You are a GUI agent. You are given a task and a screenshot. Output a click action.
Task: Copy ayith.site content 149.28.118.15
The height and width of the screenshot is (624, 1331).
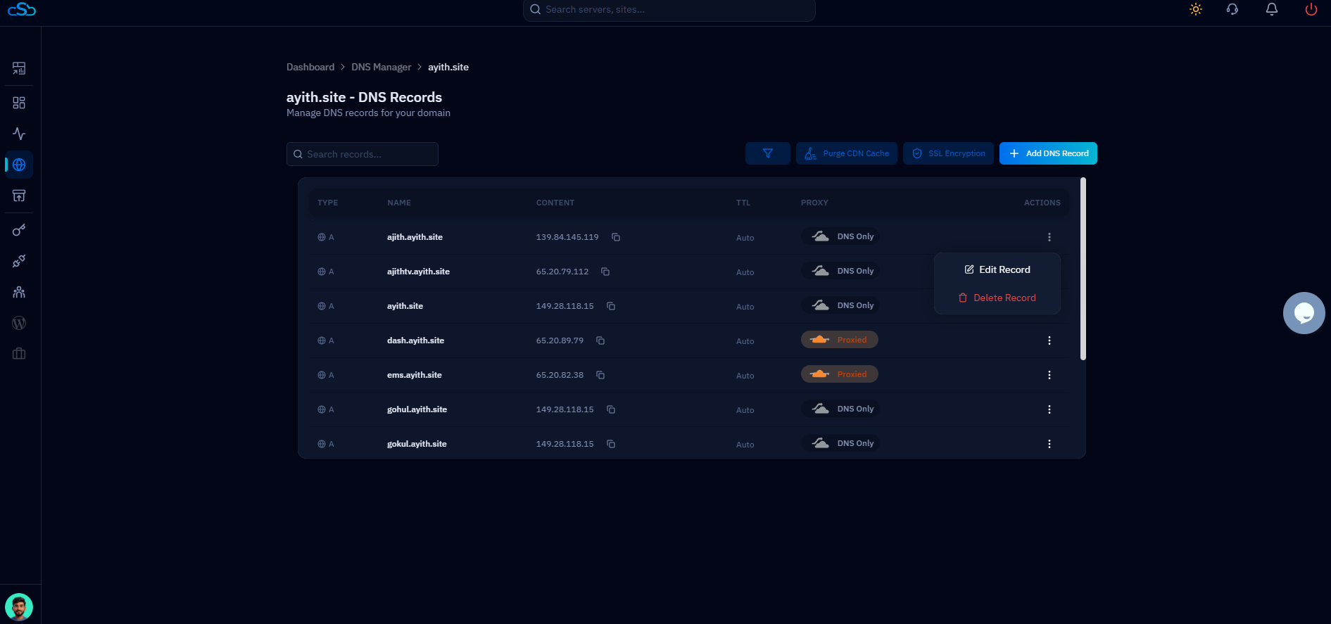coord(611,306)
